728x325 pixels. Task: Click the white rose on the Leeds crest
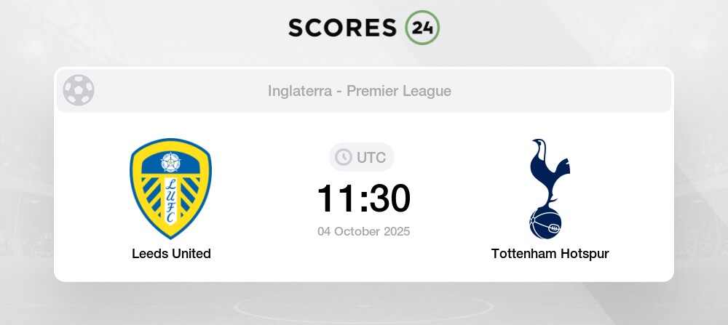171,161
